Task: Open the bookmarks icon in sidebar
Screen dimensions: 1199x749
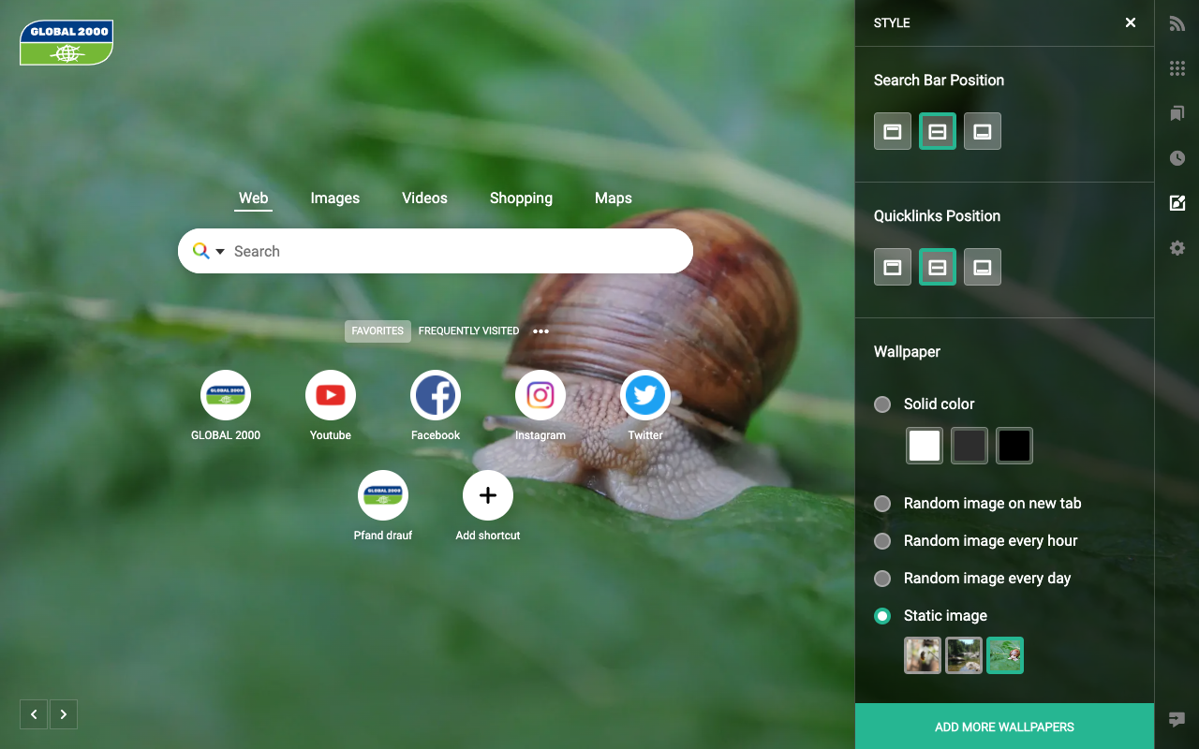Action: click(x=1177, y=113)
